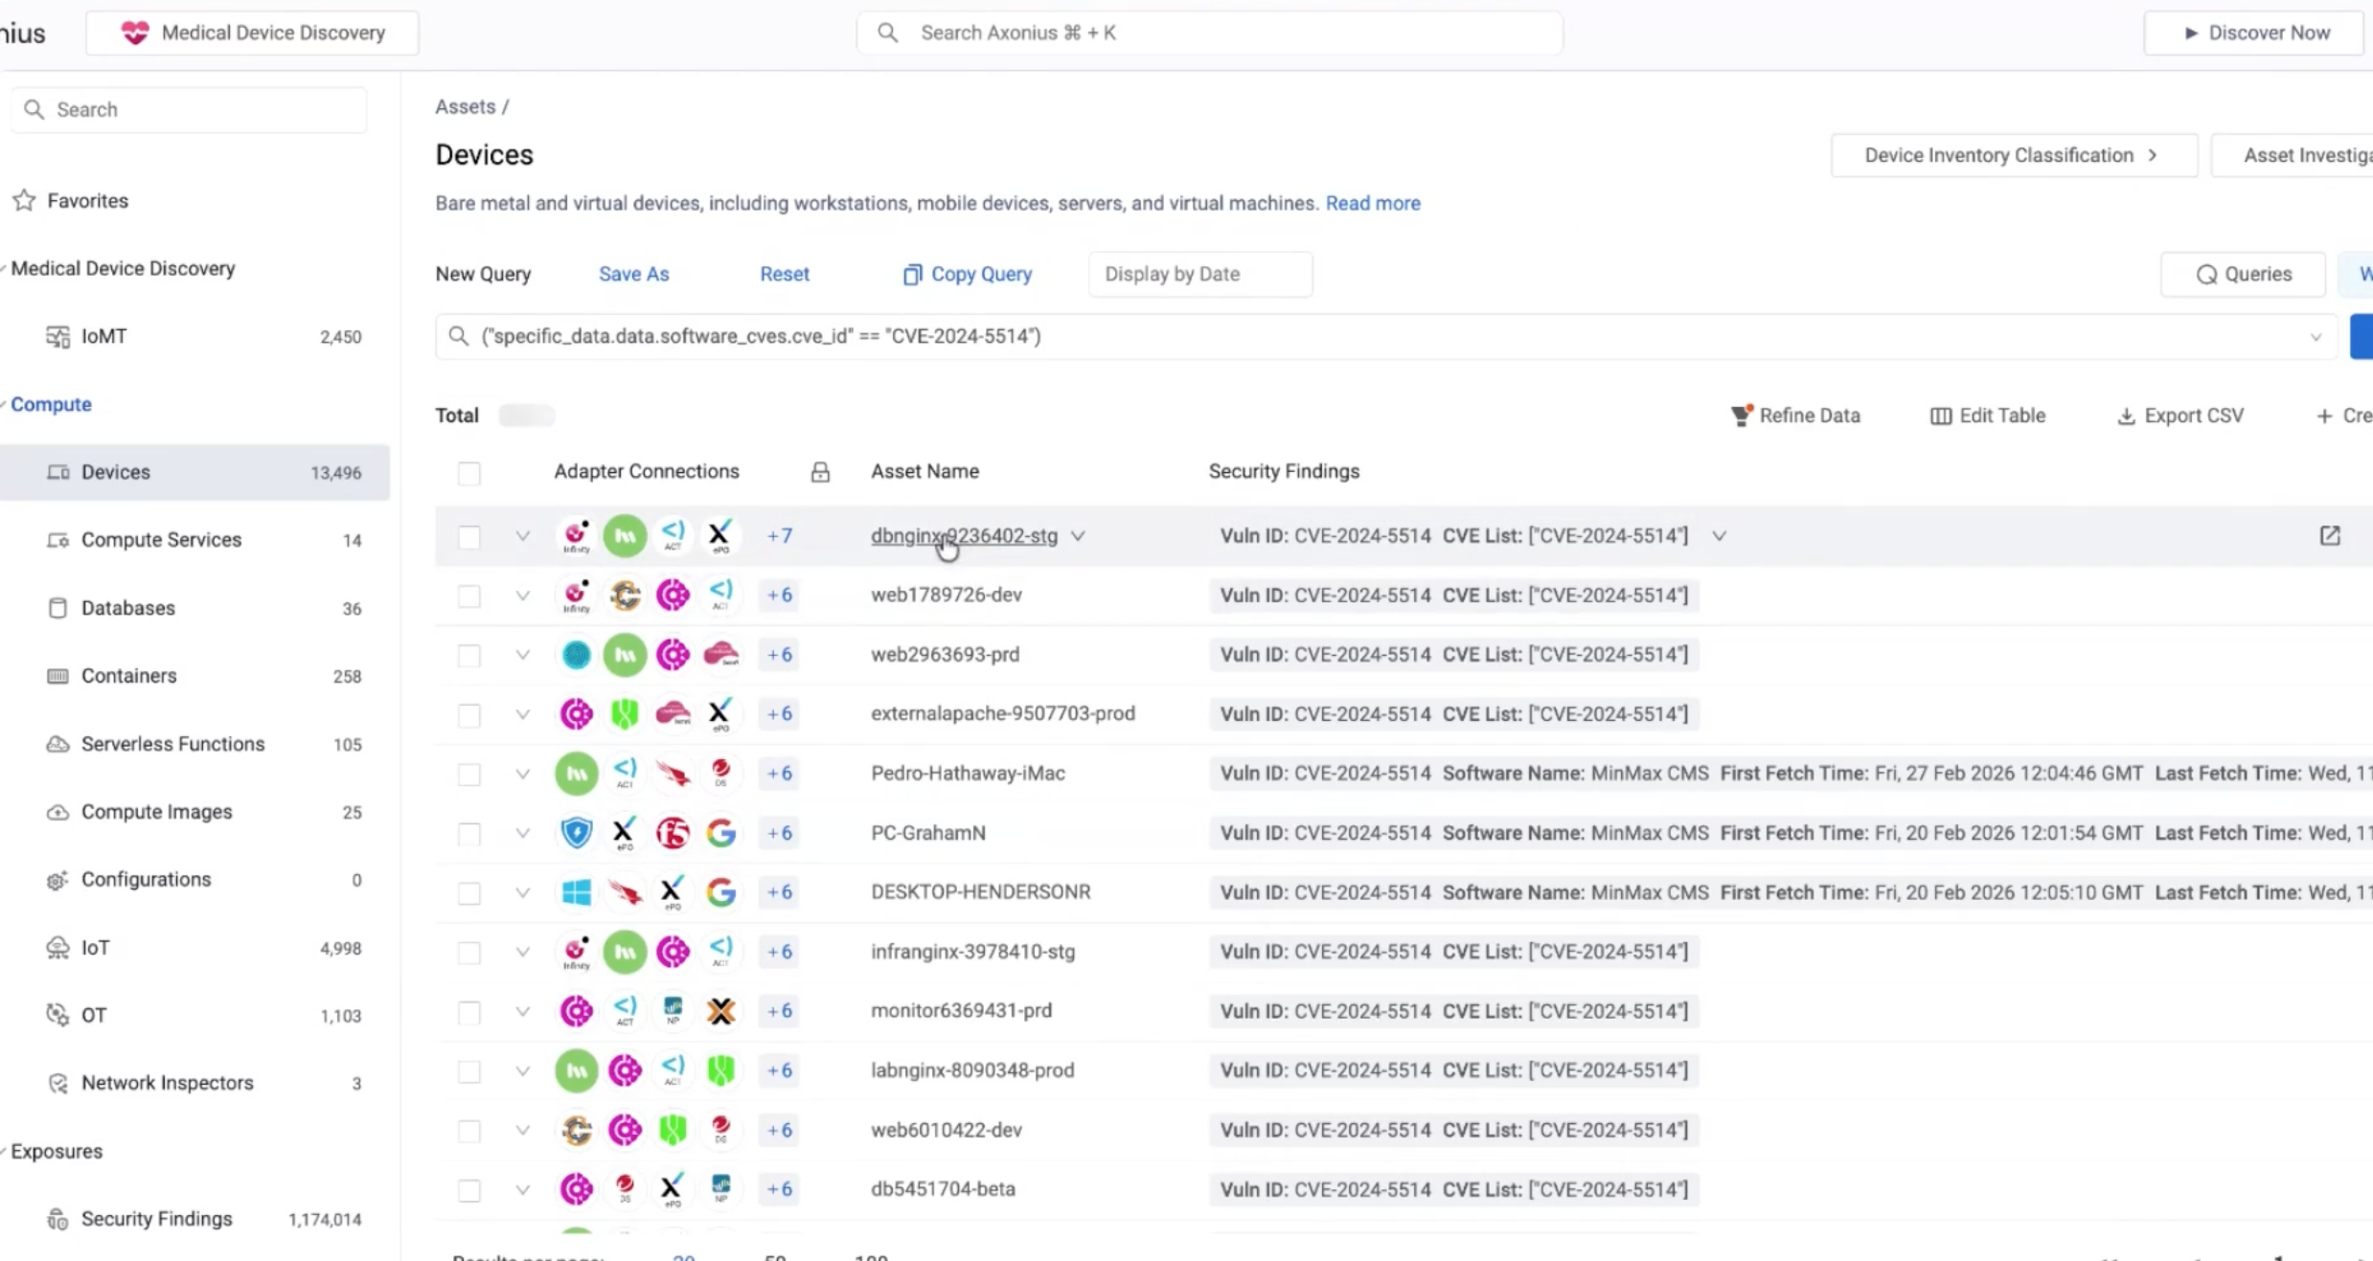Click the OT sidebar icon
2373x1261 pixels.
(57, 1015)
